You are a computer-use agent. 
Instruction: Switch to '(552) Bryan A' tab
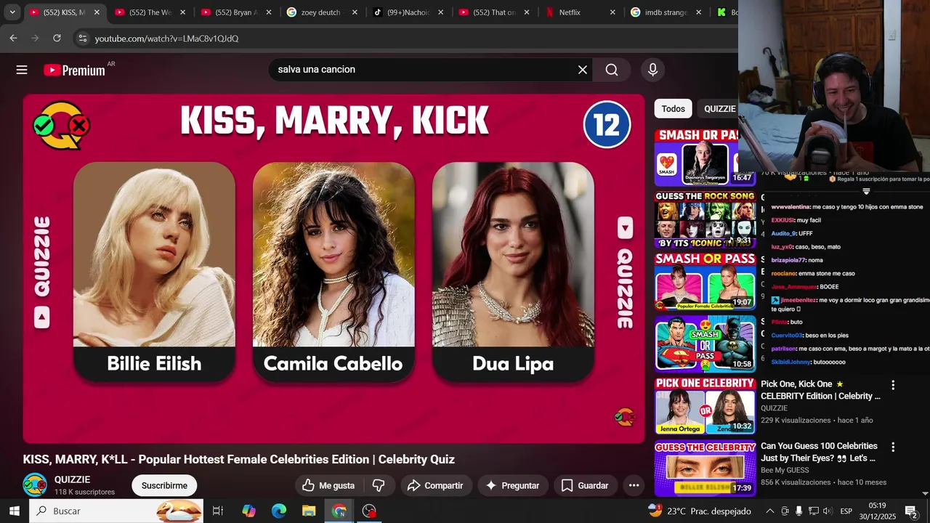tap(237, 12)
